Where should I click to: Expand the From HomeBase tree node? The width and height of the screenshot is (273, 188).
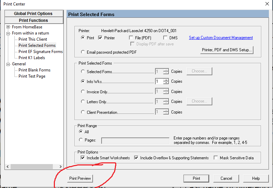point(8,27)
